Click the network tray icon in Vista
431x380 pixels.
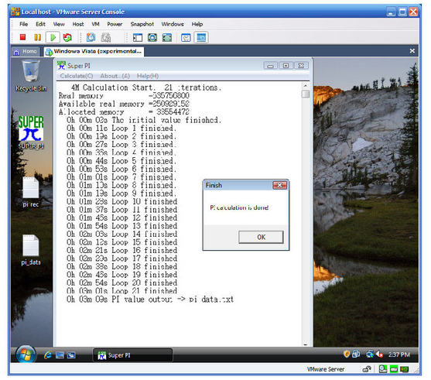point(370,354)
